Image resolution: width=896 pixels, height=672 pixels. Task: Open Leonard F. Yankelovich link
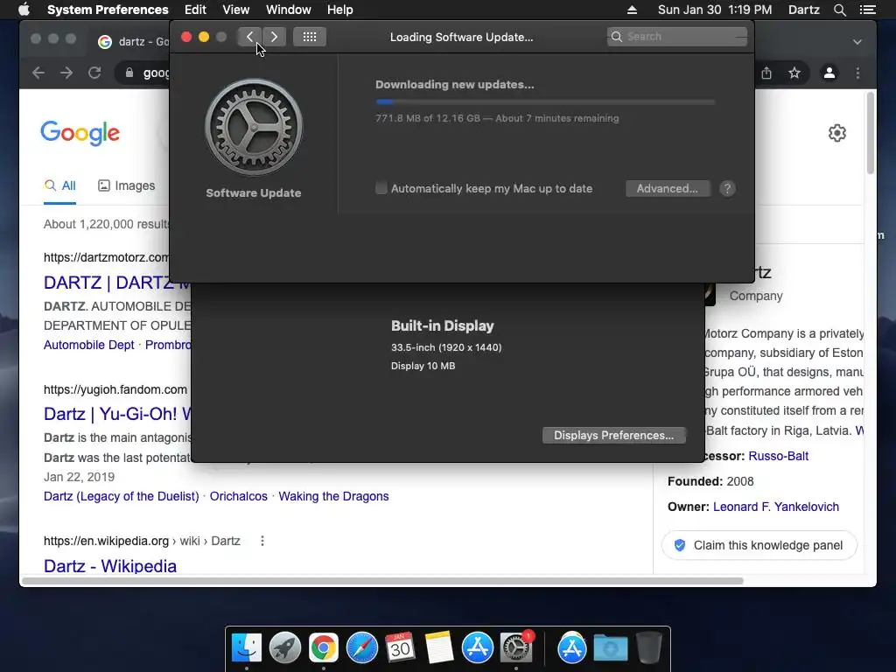tap(776, 507)
